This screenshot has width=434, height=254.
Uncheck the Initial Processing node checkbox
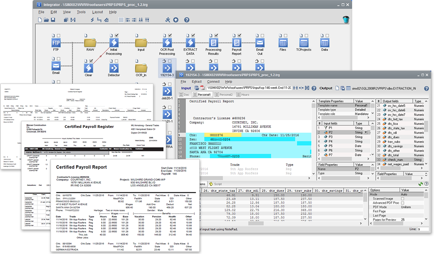(116, 35)
